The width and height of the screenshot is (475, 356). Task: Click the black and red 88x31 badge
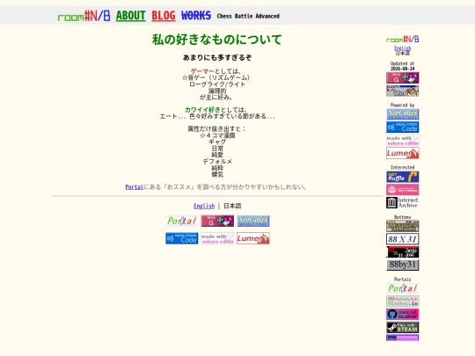point(402,252)
